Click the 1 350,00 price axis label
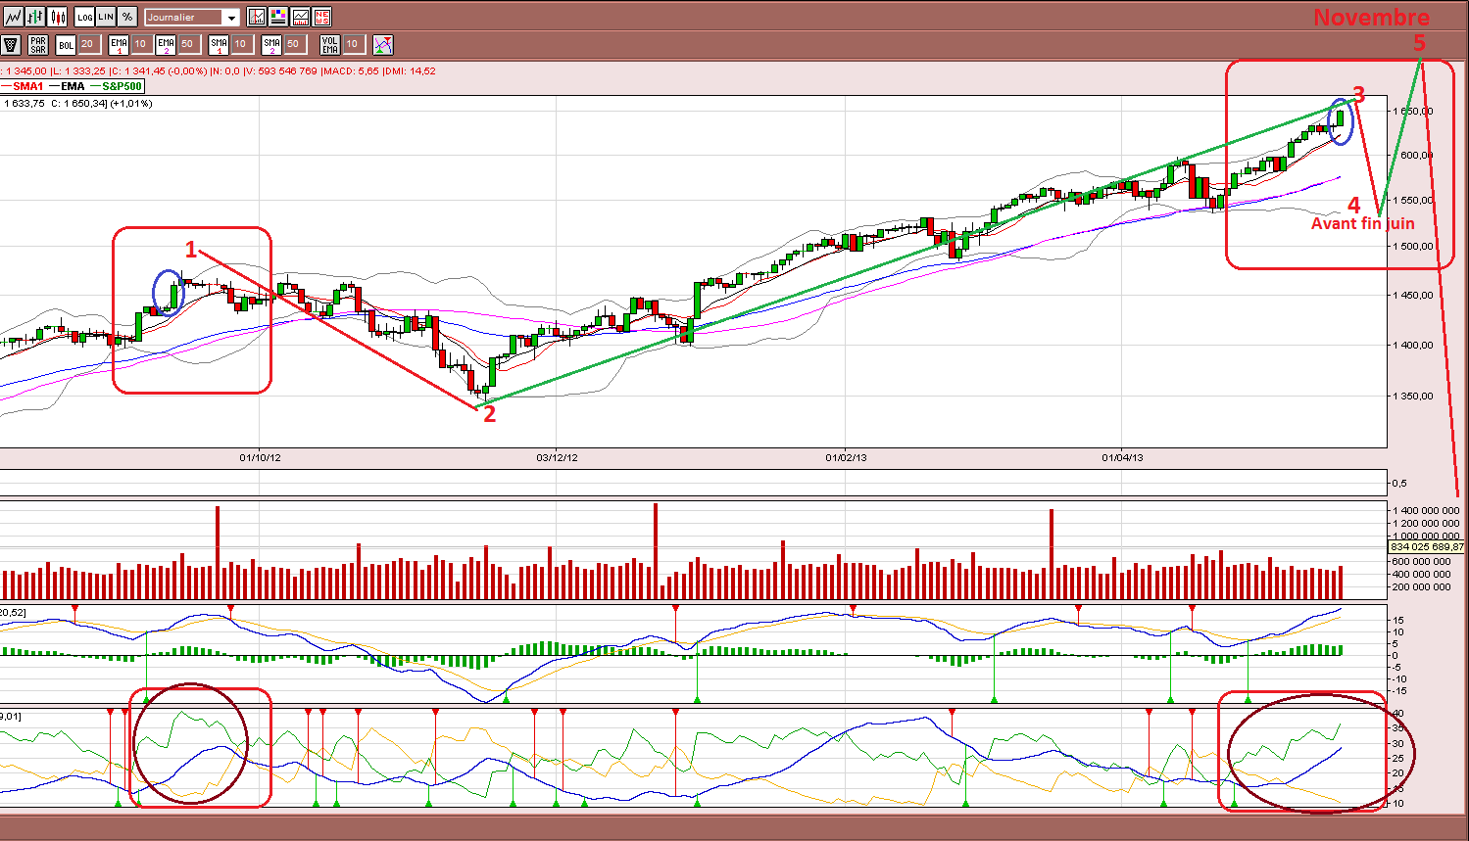The image size is (1469, 841). click(x=1413, y=397)
